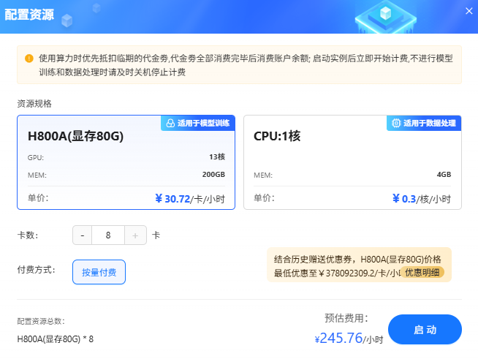Decrease card count with minus button
478x359 pixels.
point(83,235)
